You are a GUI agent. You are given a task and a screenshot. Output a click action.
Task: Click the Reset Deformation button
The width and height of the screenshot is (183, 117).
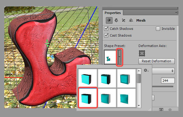point(156,61)
